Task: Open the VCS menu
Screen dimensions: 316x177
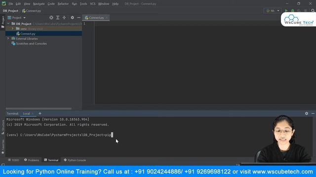Action: tap(93, 4)
